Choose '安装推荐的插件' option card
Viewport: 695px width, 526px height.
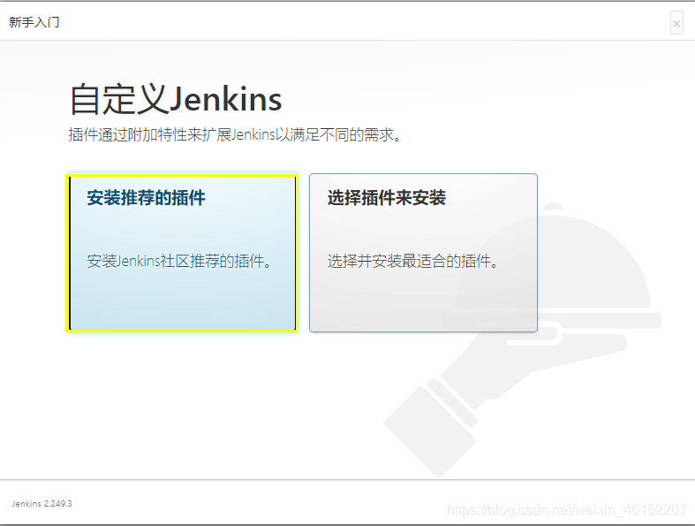182,253
